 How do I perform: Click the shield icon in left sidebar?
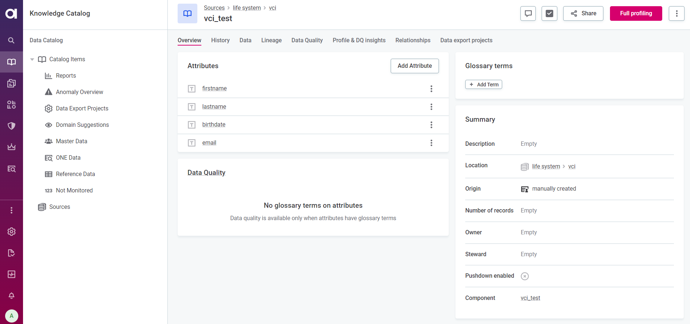11,126
